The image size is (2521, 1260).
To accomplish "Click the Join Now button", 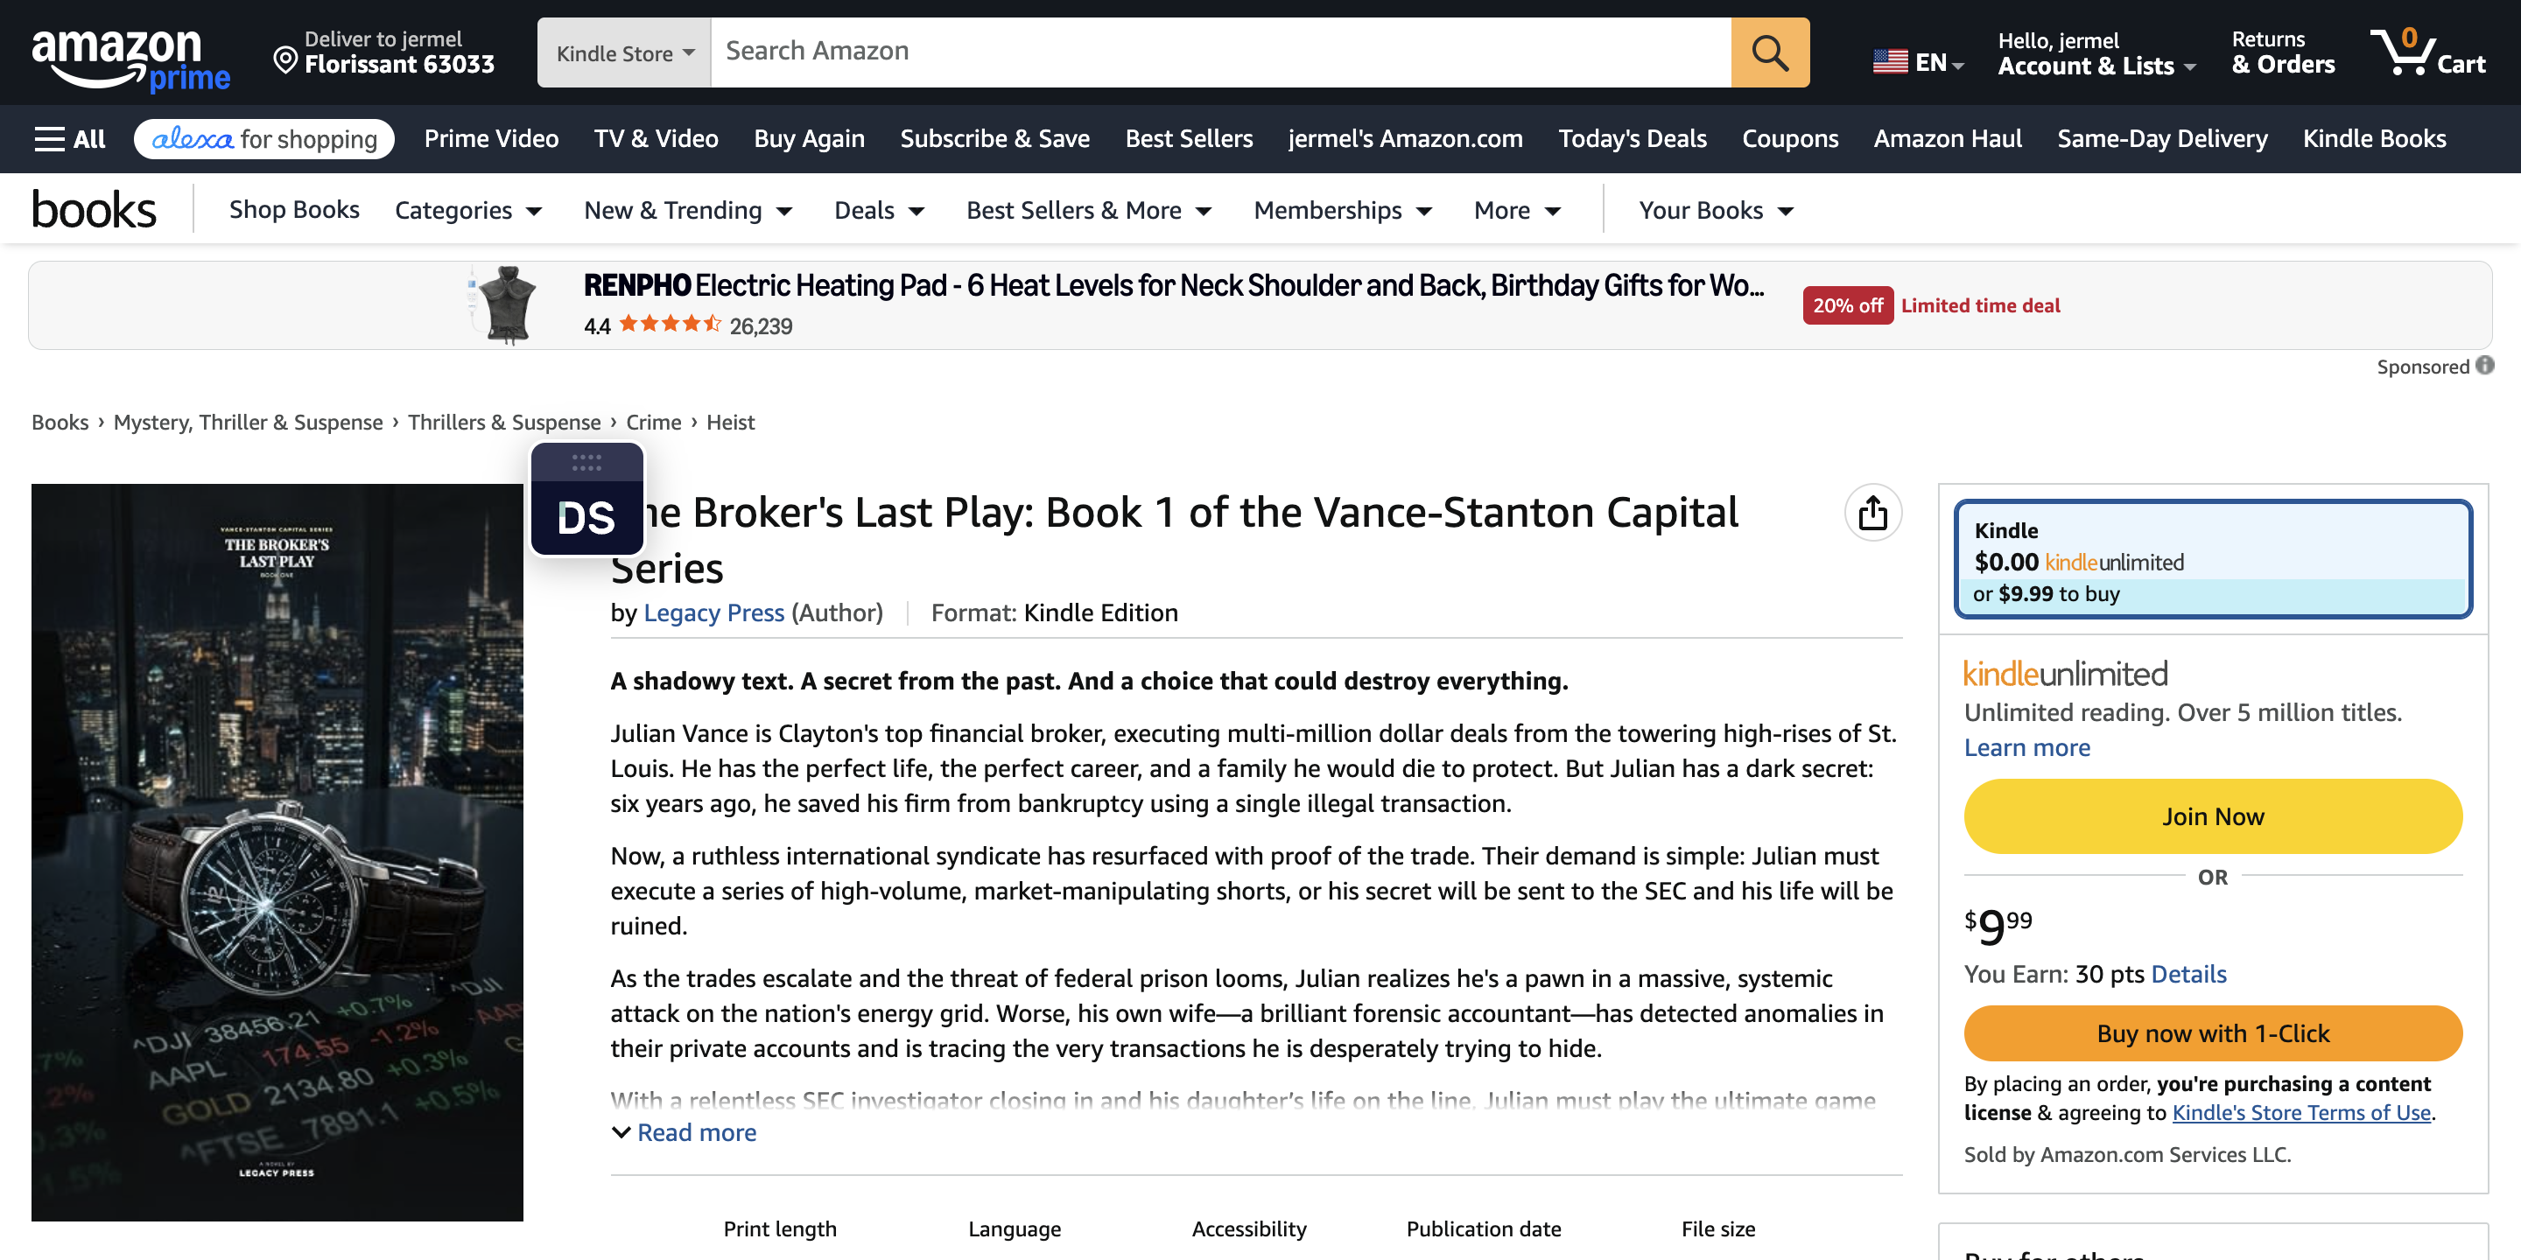I will coord(2213,815).
